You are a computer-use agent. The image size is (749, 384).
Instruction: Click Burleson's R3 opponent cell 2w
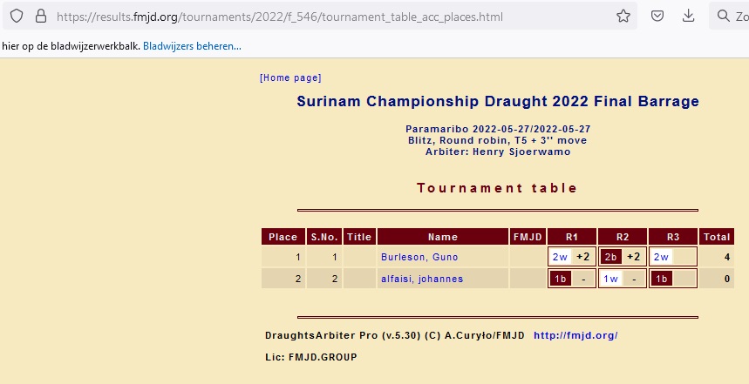[x=661, y=257]
